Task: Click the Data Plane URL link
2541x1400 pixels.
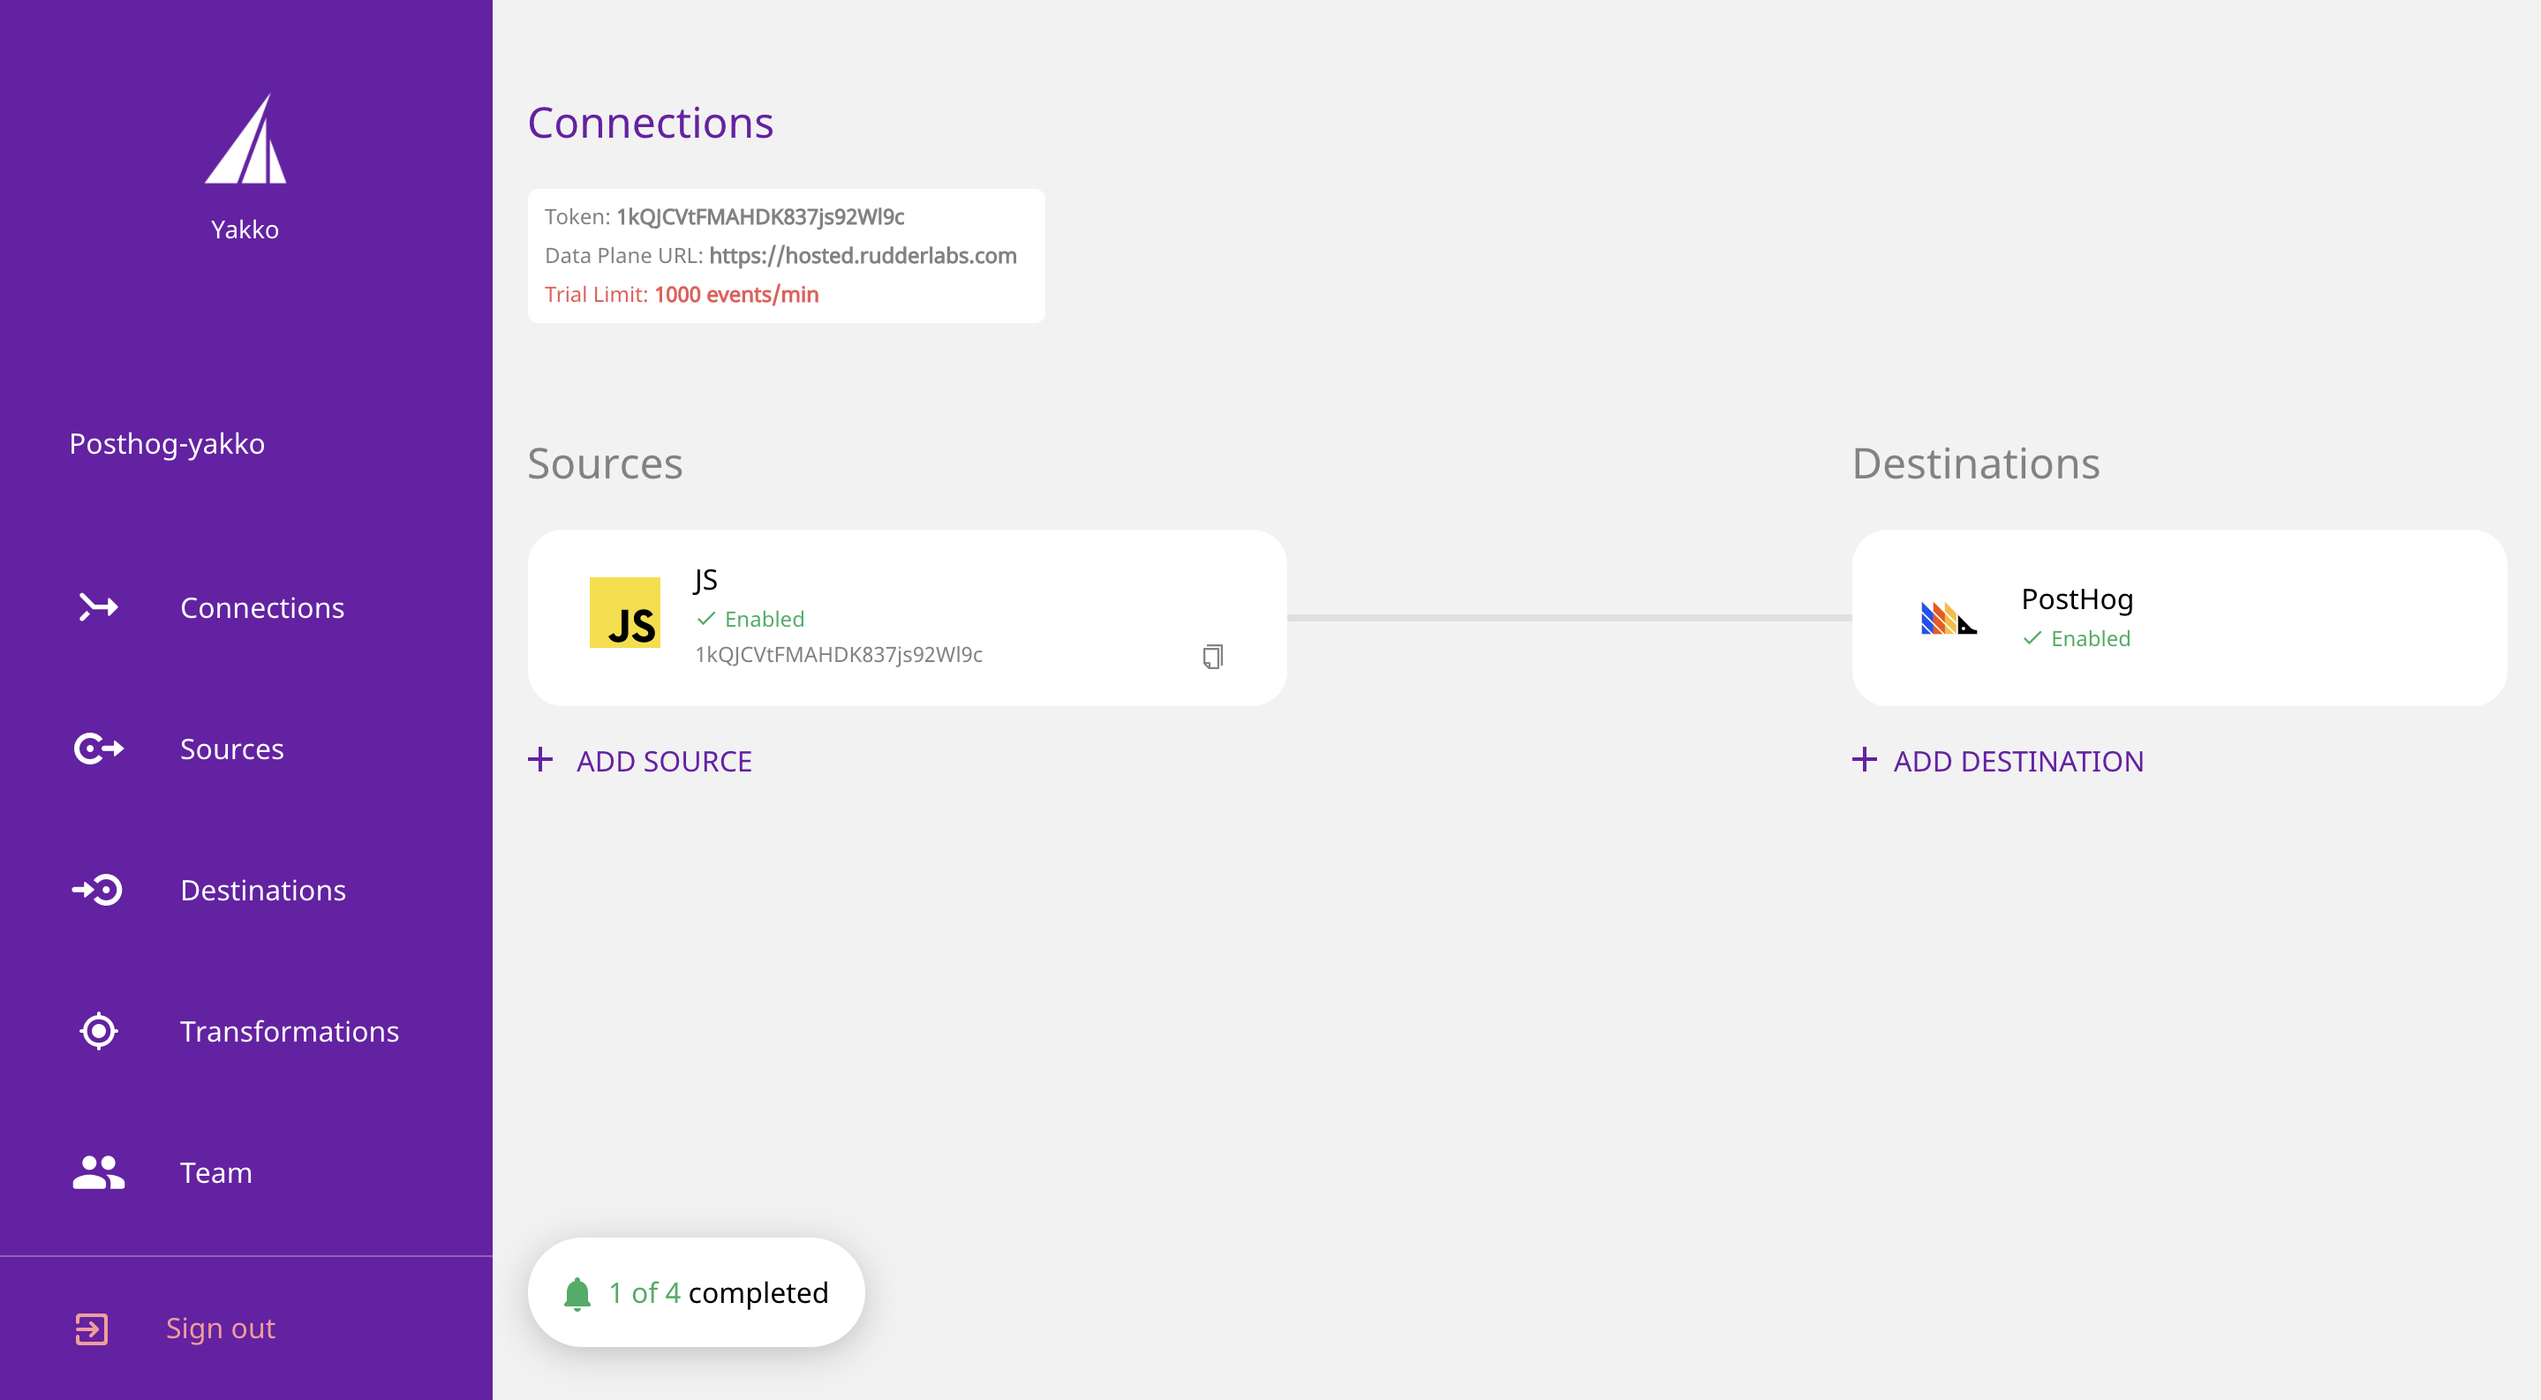Action: pyautogui.click(x=862, y=255)
